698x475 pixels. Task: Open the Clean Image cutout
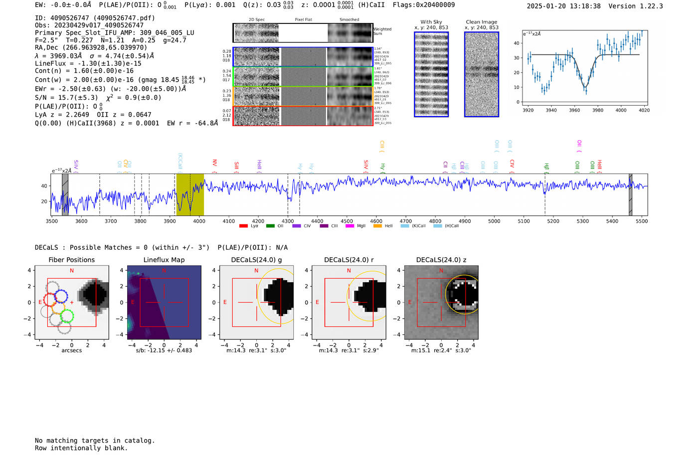[481, 74]
